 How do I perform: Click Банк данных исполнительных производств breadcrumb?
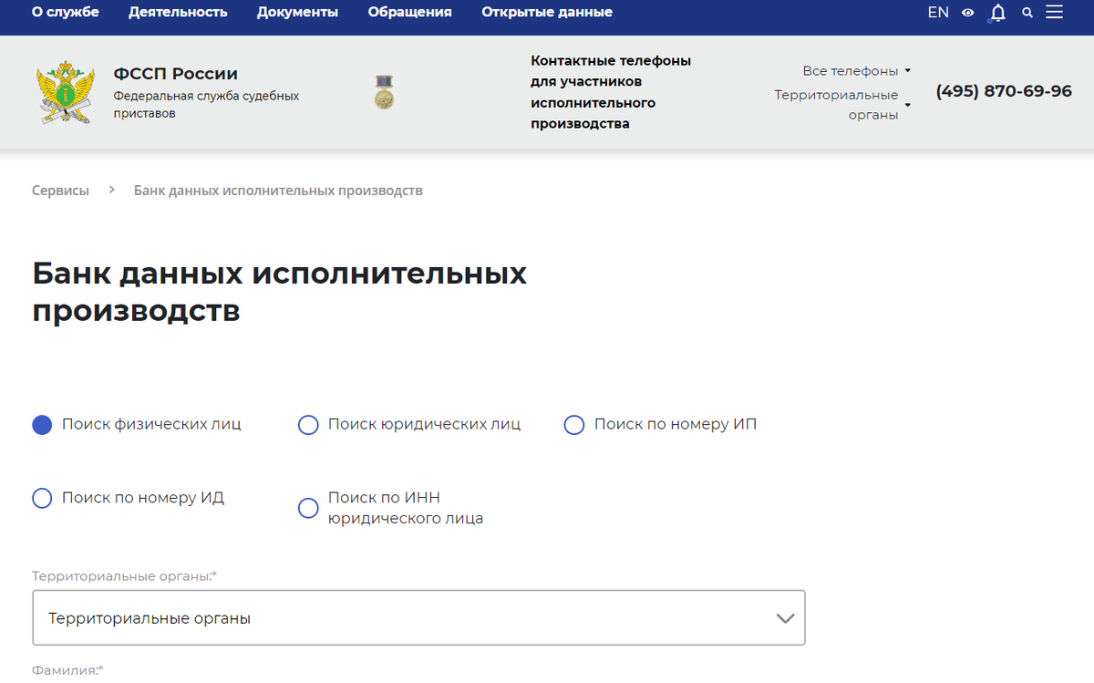point(278,191)
